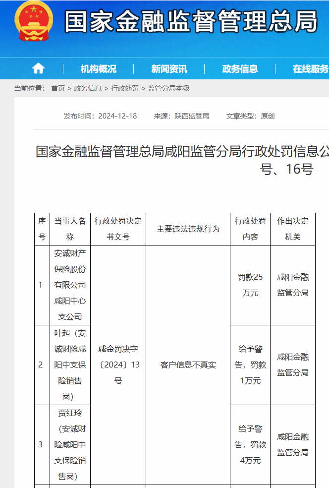Click serial number 2 cell
The width and height of the screenshot is (329, 488).
42,365
